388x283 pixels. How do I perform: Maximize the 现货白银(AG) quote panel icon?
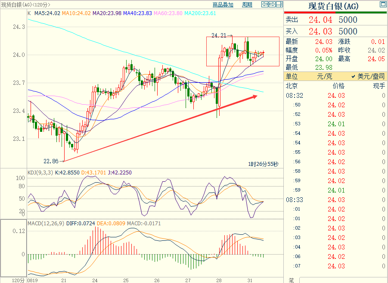click(x=383, y=4)
